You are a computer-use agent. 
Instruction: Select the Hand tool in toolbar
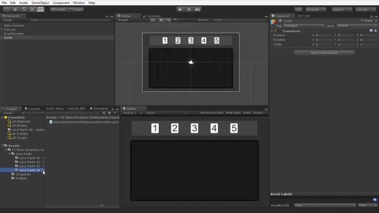pyautogui.click(x=7, y=9)
